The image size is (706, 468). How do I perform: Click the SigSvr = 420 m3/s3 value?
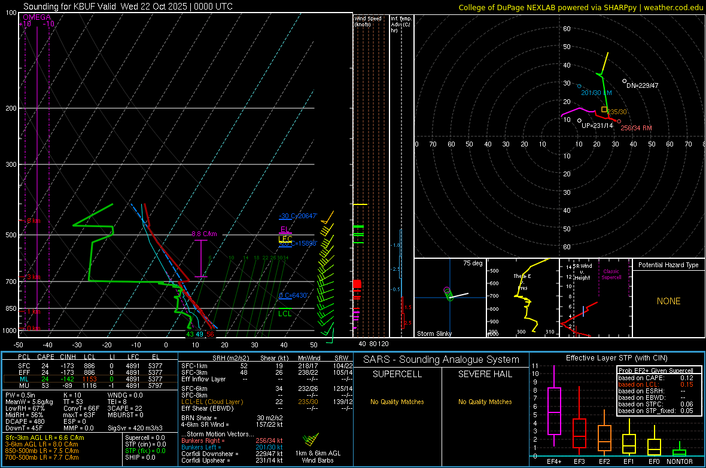pyautogui.click(x=135, y=428)
